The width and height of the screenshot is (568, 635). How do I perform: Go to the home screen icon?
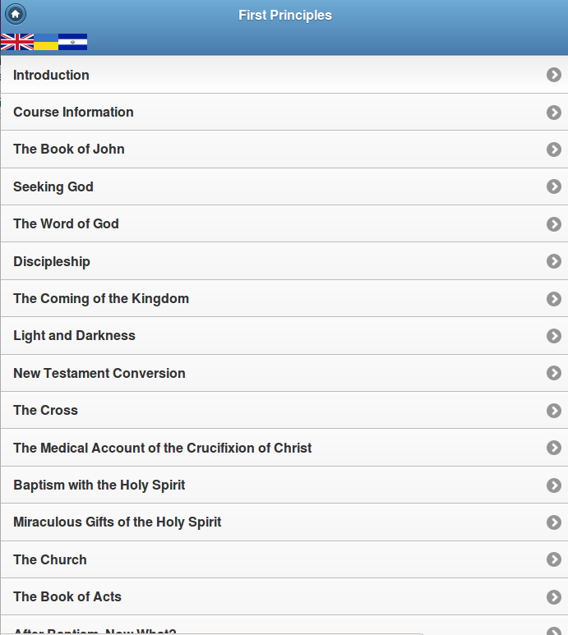pos(16,14)
